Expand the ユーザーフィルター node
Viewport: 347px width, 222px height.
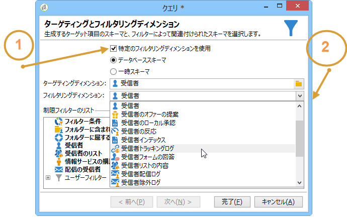(x=48, y=178)
